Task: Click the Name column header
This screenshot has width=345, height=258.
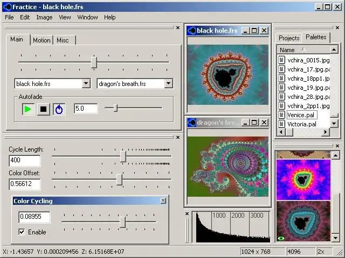Action: click(303, 50)
